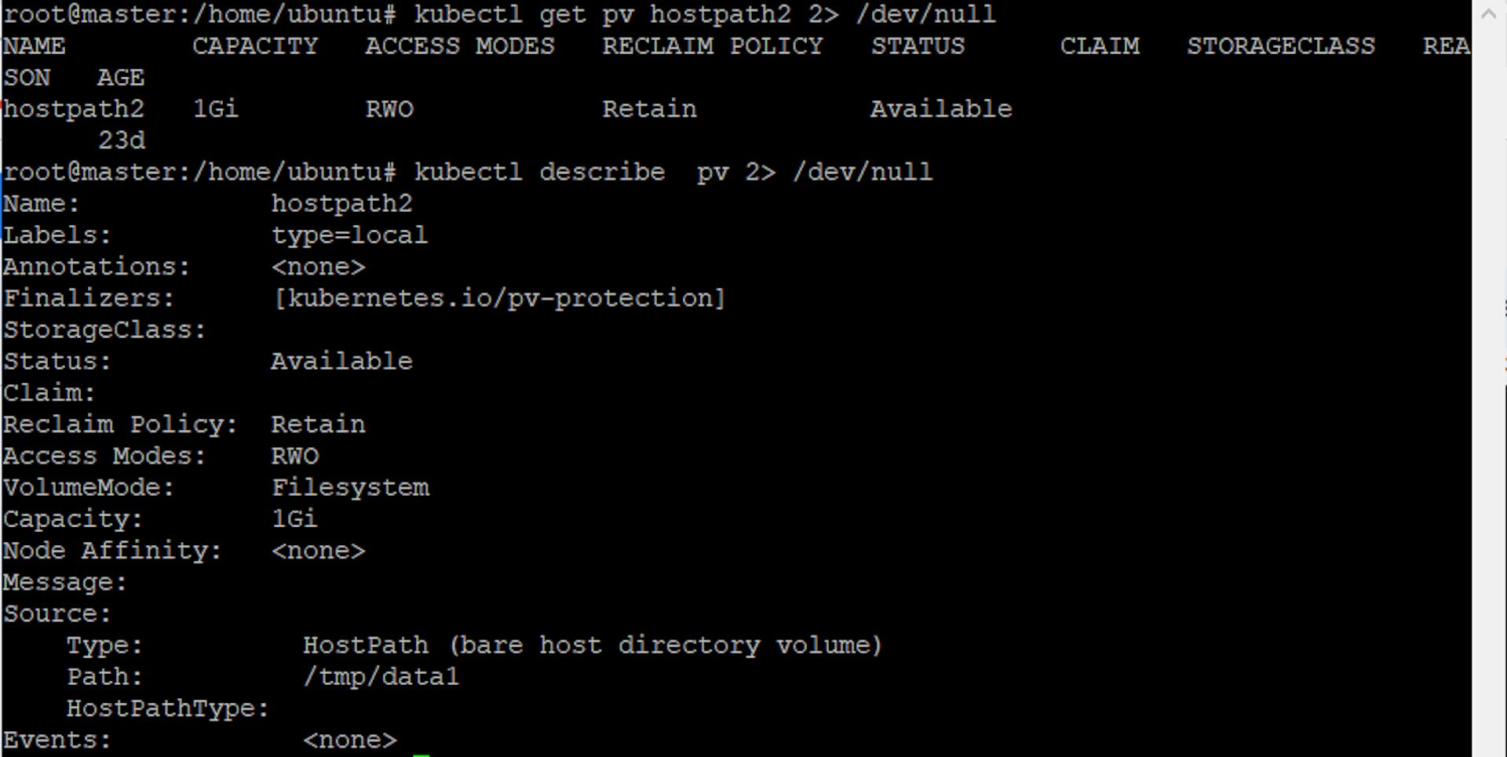Click the STORAGECLASS column header
1507x757 pixels.
click(1280, 45)
